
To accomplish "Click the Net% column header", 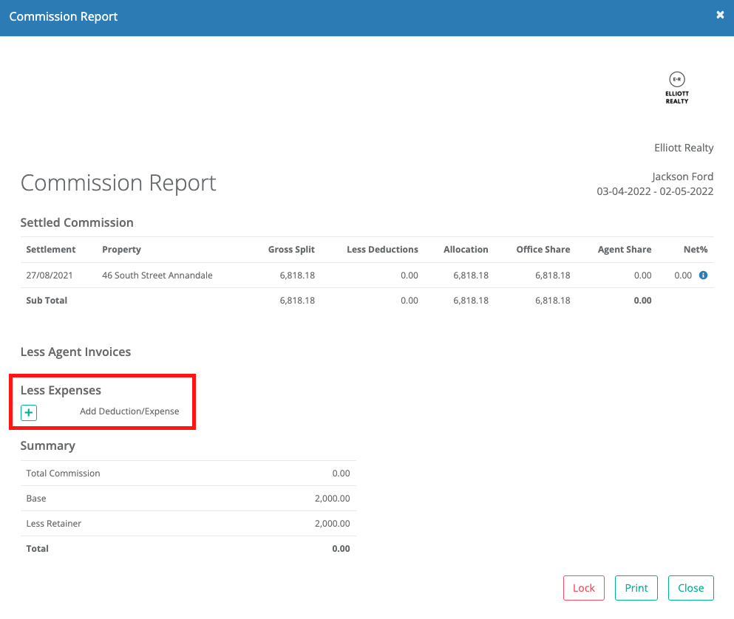I will pyautogui.click(x=696, y=250).
